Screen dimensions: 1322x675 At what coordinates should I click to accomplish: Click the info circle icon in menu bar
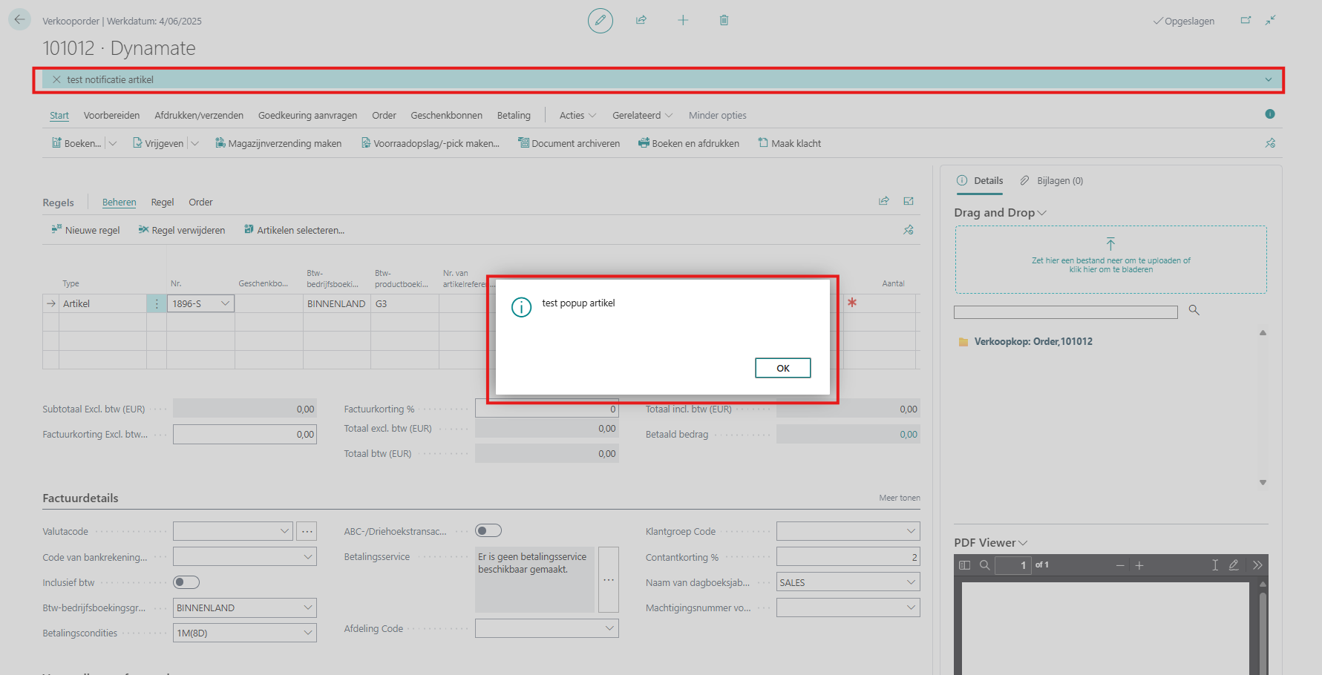pos(1270,114)
